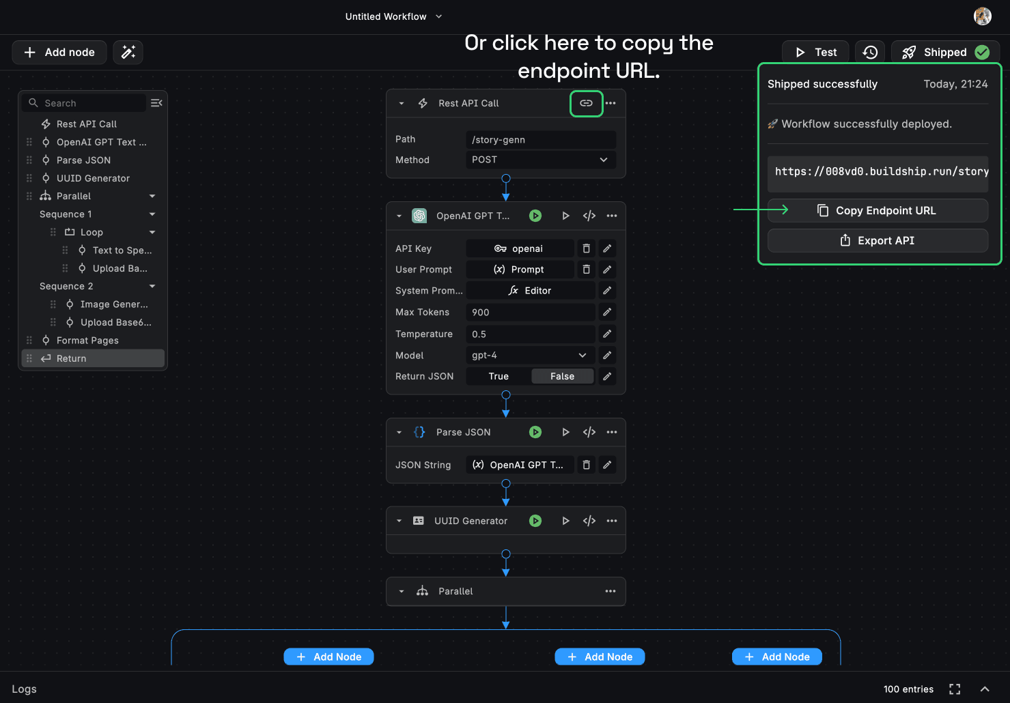This screenshot has width=1010, height=703.
Task: Expand the logs panel fullscreen
Action: pos(955,689)
